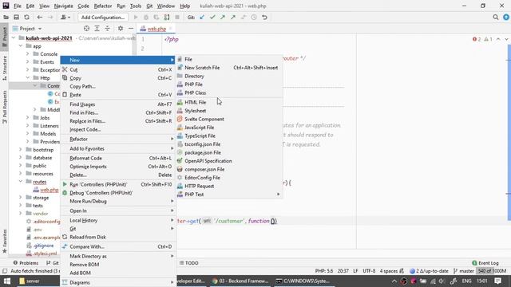Open the TODO tool window tab
Screen dimensions: 511x287
(x=189, y=263)
